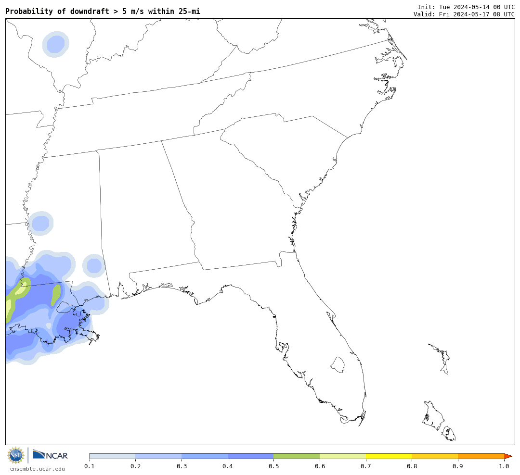Click the 0.5 colorbar label
Screen dimensions: 520x475
[273, 466]
